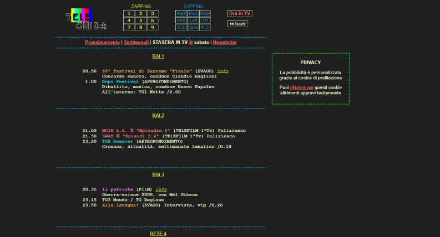Click the Guerra-azione 2000 description line

point(150,195)
